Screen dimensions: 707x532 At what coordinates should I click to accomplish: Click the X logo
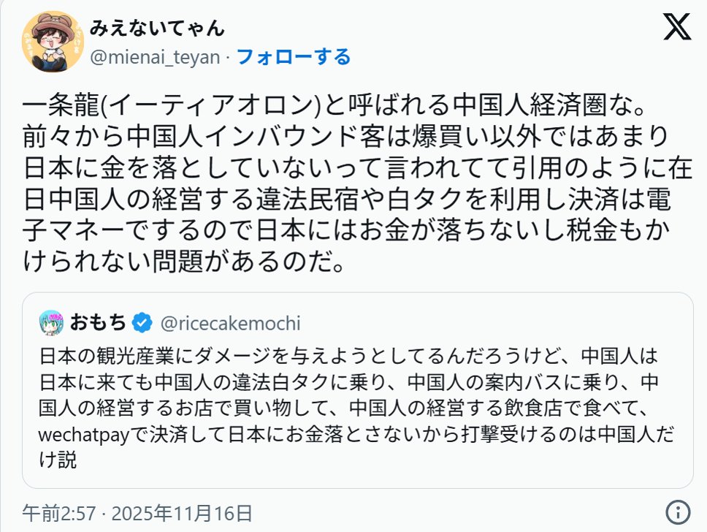[676, 28]
